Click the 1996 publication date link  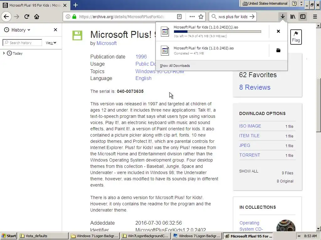[141, 57]
